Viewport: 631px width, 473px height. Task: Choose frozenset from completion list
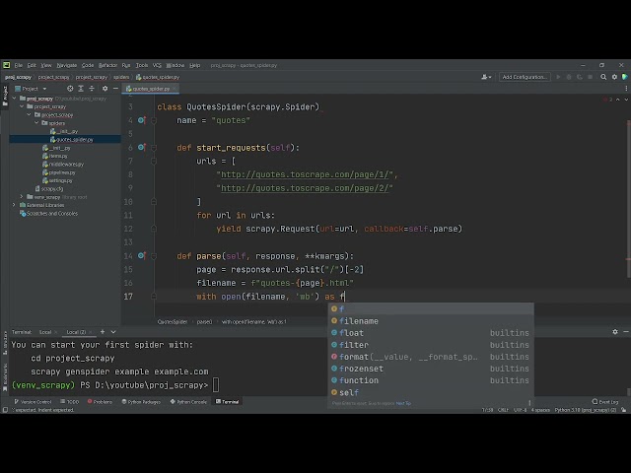coord(432,368)
